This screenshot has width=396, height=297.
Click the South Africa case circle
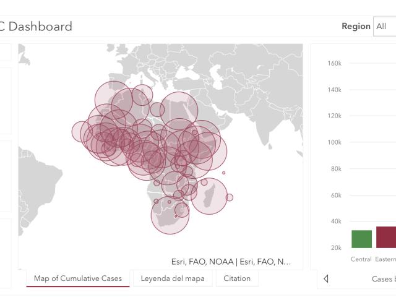click(x=170, y=215)
